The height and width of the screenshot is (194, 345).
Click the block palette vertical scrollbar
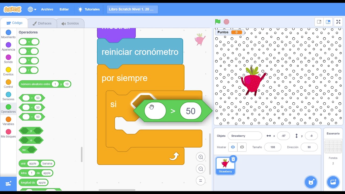coord(82,154)
